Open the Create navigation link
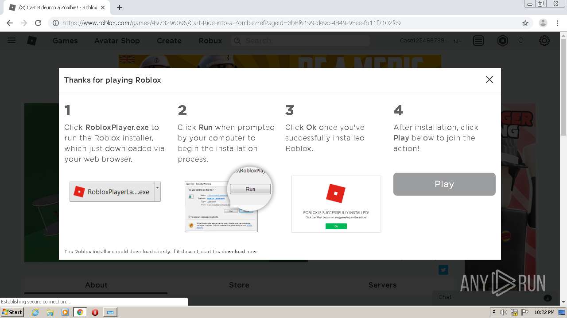The height and width of the screenshot is (318, 567). tap(169, 41)
